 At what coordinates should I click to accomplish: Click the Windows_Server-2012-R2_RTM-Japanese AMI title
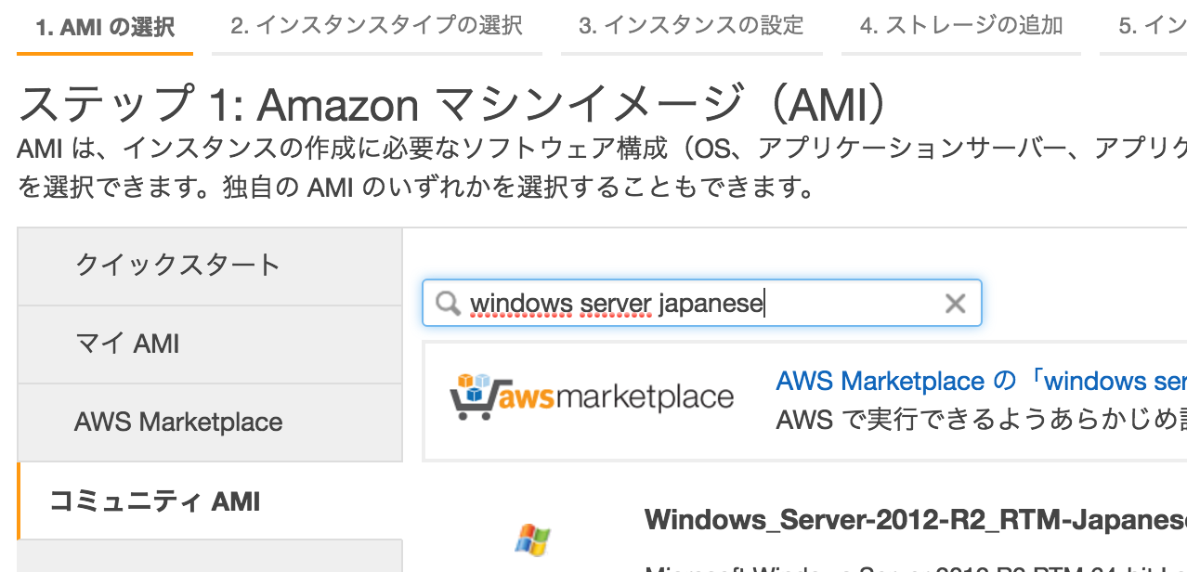pyautogui.click(x=915, y=518)
